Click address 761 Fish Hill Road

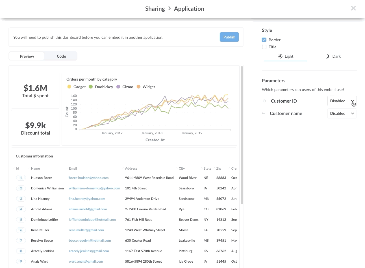click(x=139, y=220)
